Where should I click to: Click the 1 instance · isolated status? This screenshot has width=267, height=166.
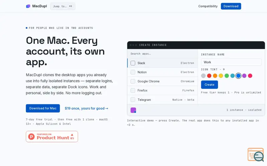[x=244, y=110]
